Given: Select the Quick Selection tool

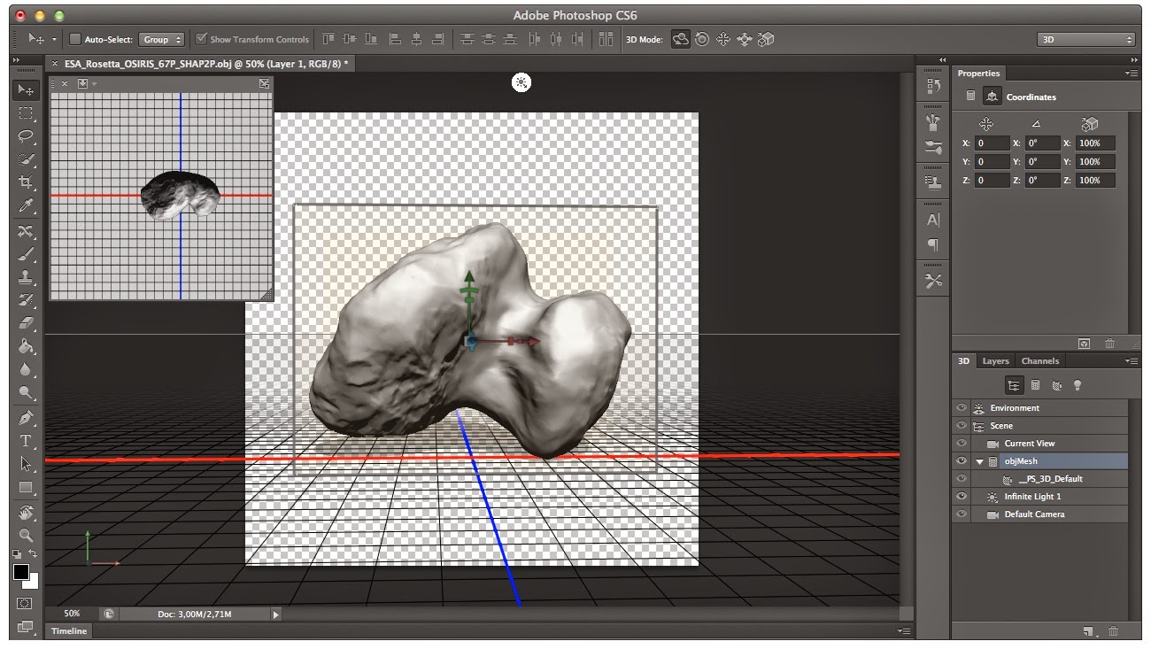Looking at the screenshot, I should coord(26,159).
